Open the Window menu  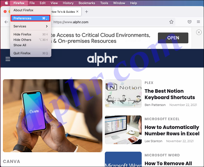point(119,3)
